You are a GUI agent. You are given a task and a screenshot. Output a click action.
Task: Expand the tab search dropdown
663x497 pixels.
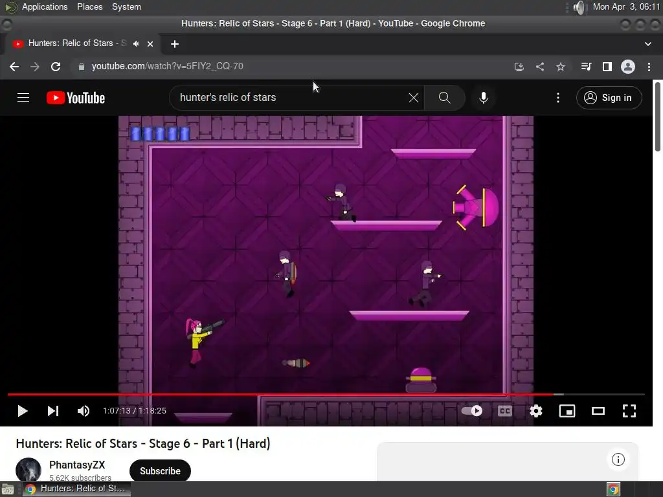click(x=647, y=44)
